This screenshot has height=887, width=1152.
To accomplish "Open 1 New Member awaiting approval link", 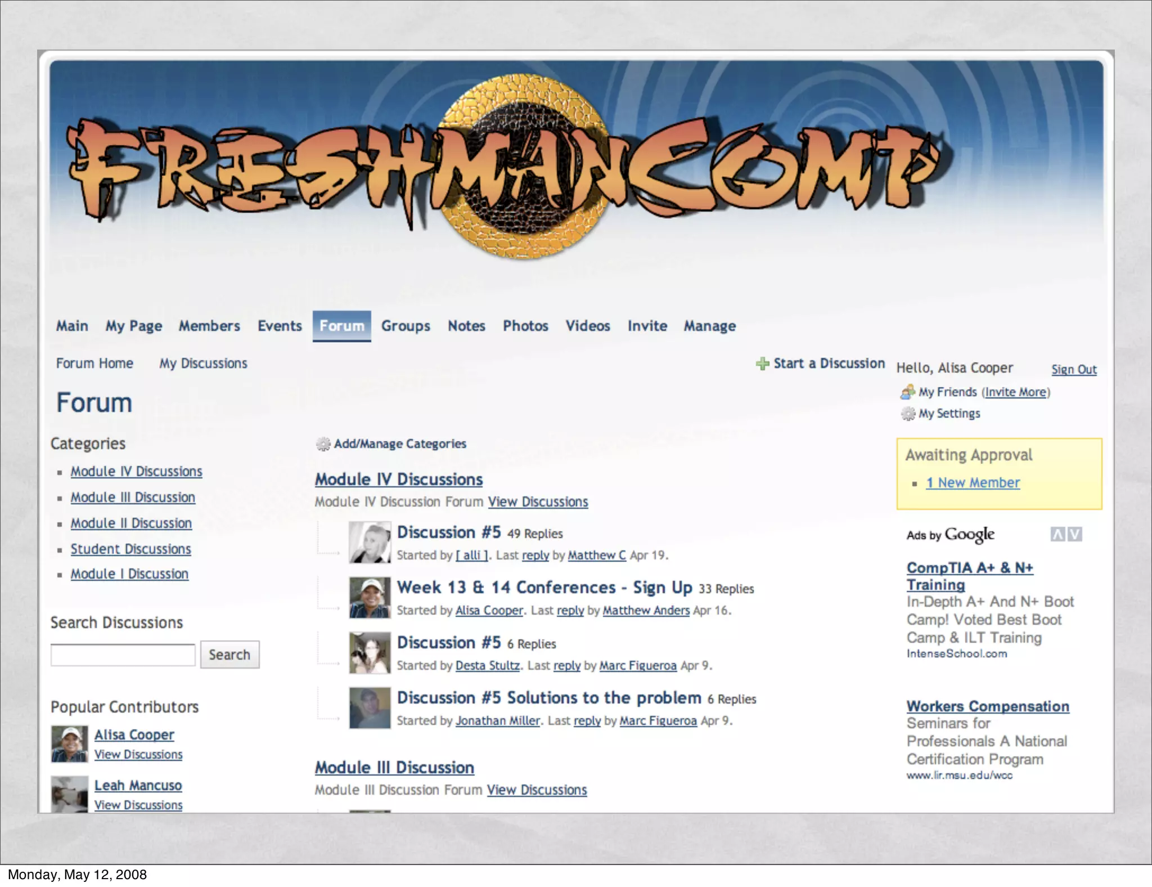I will click(x=973, y=483).
